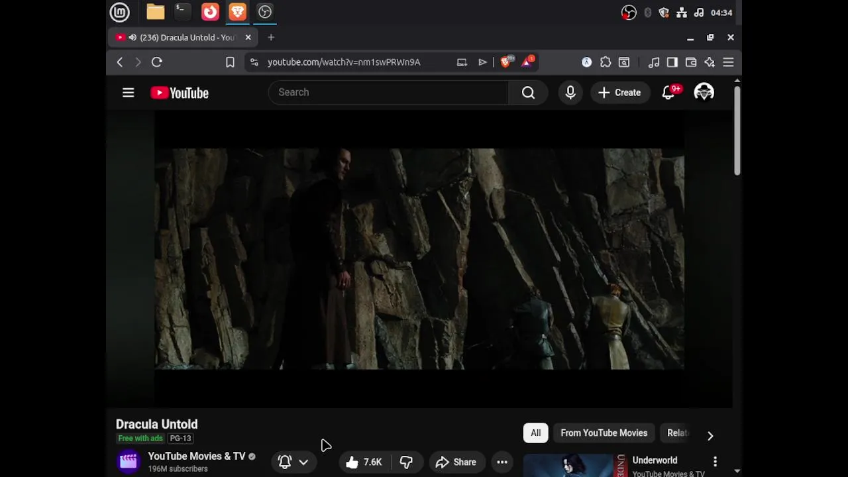
Task: Open the clock showing 04:34
Action: coord(721,13)
